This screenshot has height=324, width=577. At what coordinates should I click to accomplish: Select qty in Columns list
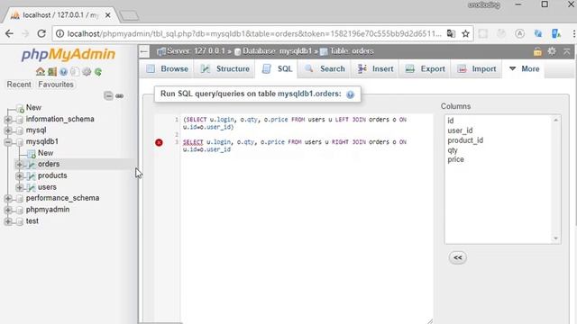[x=453, y=150]
